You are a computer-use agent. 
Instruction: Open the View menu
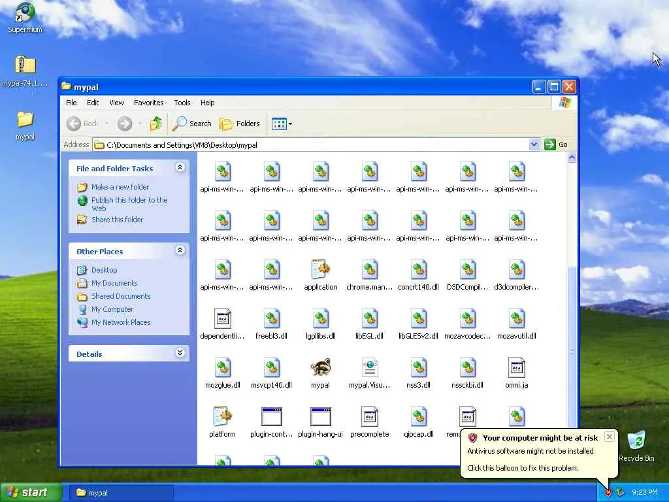tap(116, 103)
